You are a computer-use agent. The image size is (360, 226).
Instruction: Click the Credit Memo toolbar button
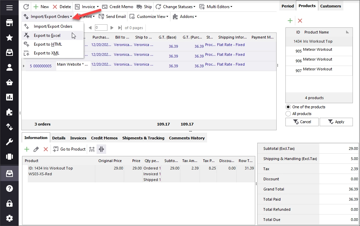[118, 7]
